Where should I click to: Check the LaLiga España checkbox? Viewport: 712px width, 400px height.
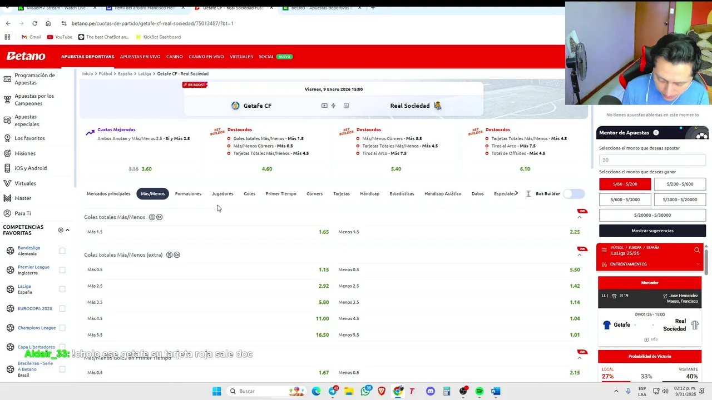(62, 289)
